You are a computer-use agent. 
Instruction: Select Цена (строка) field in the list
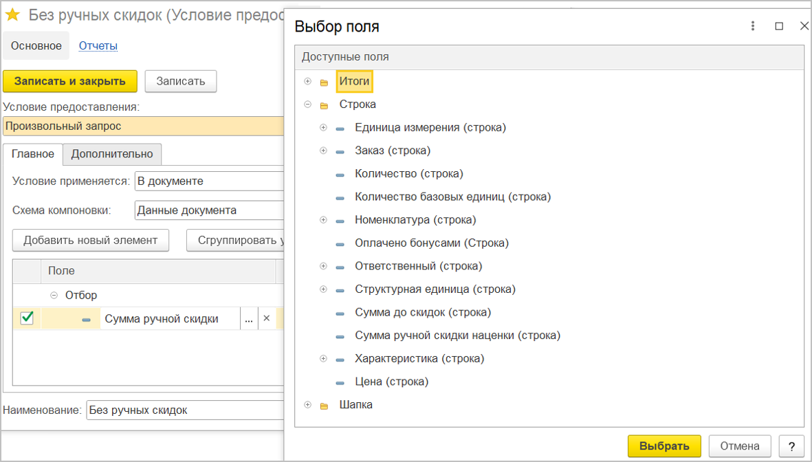pos(391,382)
